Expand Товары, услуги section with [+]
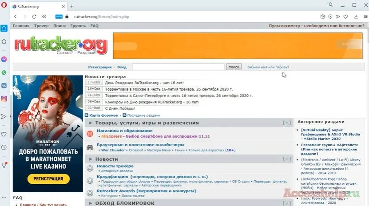Viewport: 369px width, 206px height. pos(287,123)
